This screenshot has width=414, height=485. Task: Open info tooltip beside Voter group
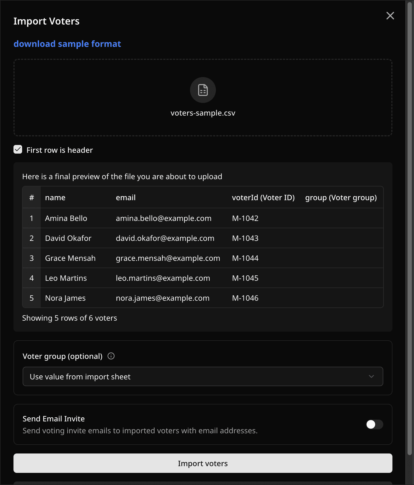pyautogui.click(x=111, y=356)
